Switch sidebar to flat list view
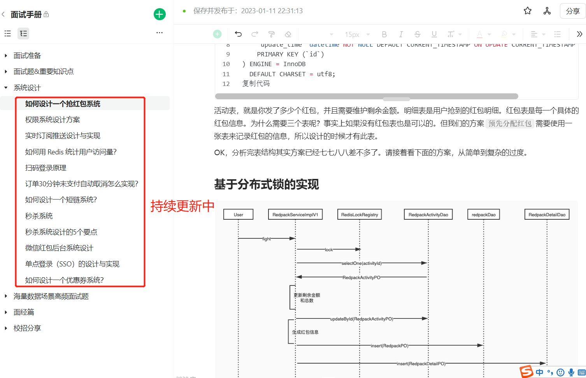The image size is (586, 378). [x=7, y=33]
